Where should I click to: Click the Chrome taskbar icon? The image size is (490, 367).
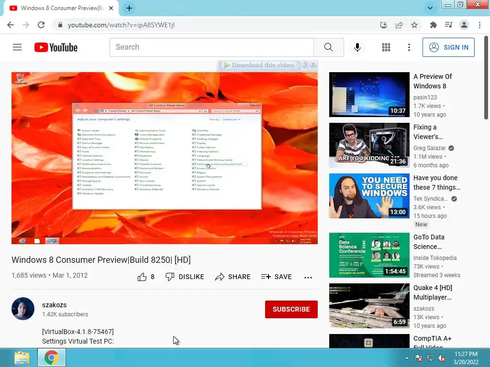(x=52, y=357)
